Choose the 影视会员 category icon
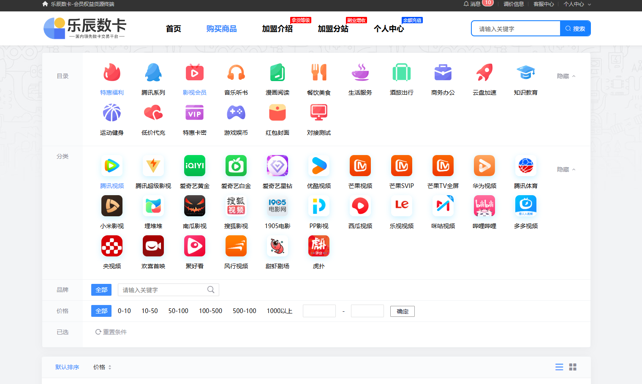This screenshot has width=642, height=384. click(195, 73)
